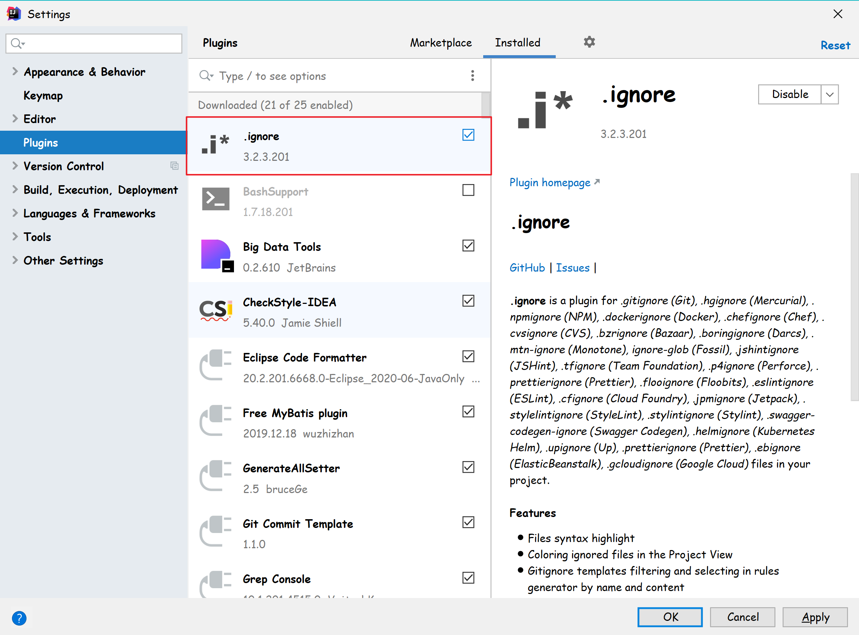Viewport: 859px width, 635px height.
Task: Expand the Version Control tree node
Action: (x=15, y=166)
